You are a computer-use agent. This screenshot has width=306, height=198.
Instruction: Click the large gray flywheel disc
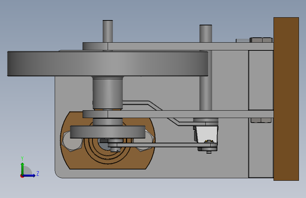[108, 64]
